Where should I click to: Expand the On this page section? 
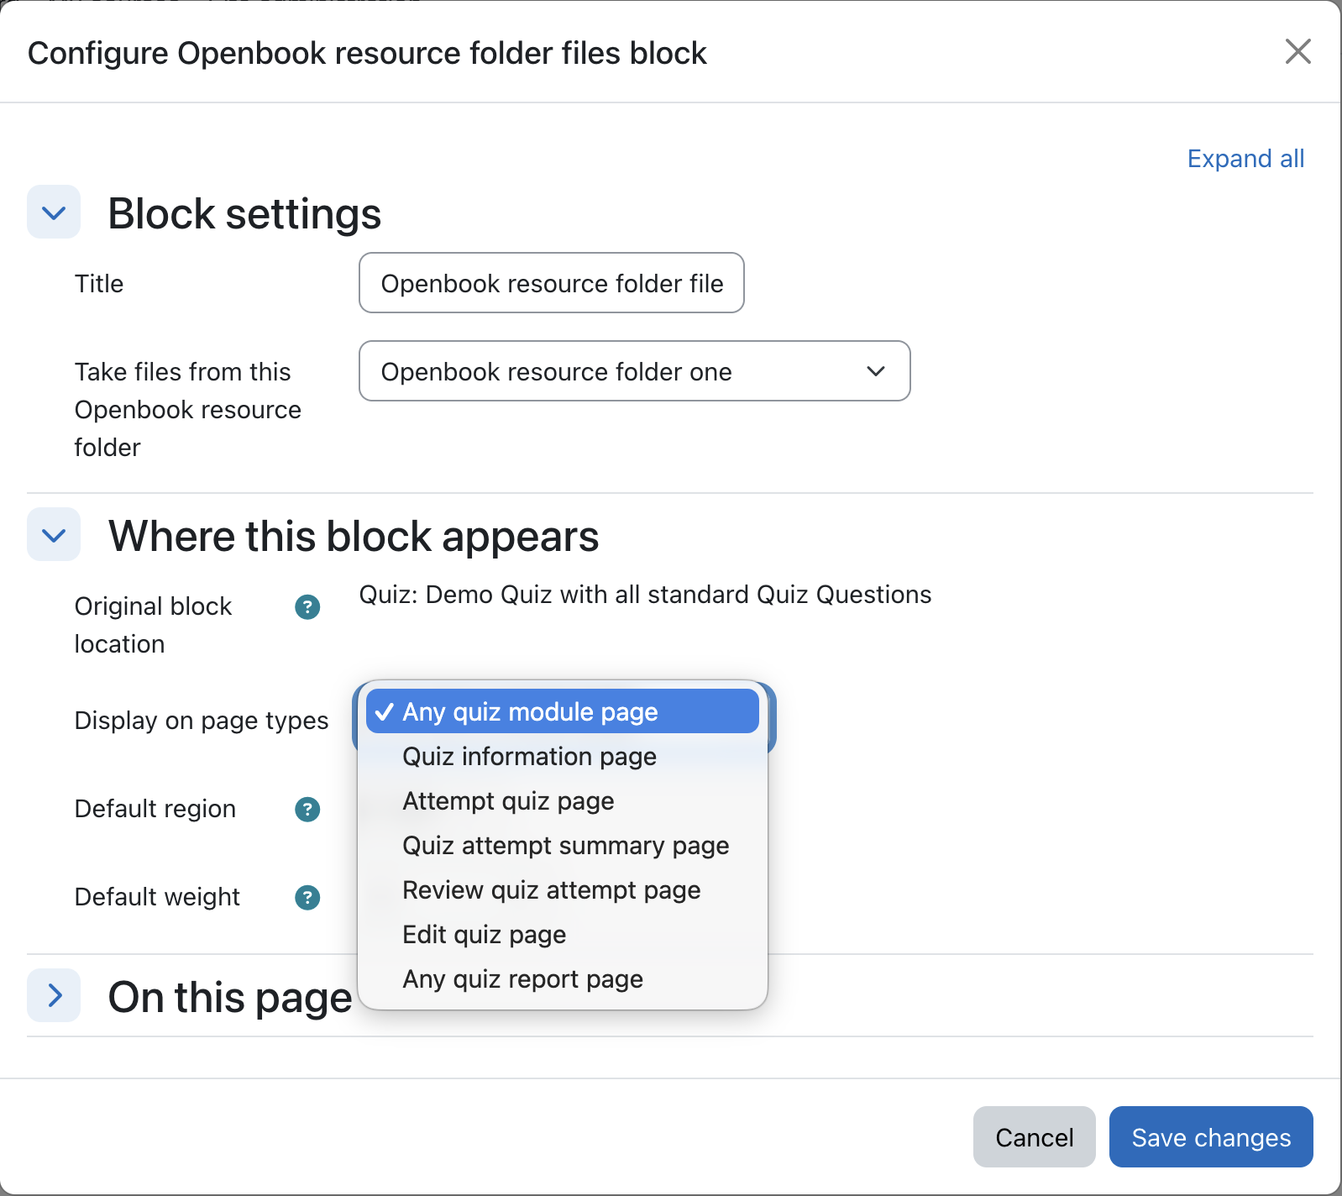pos(54,996)
